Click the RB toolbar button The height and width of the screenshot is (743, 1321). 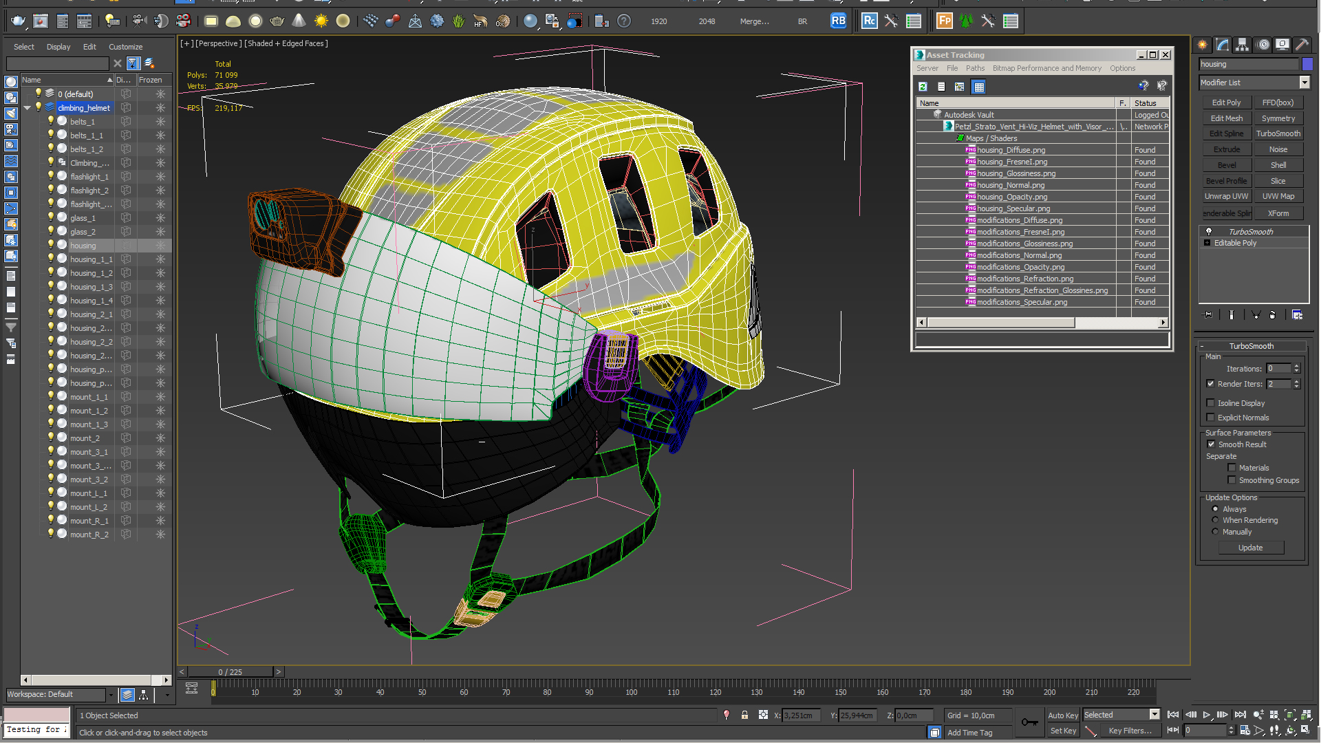tap(838, 21)
